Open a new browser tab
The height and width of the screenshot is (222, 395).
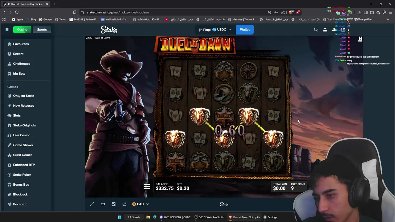(55, 4)
